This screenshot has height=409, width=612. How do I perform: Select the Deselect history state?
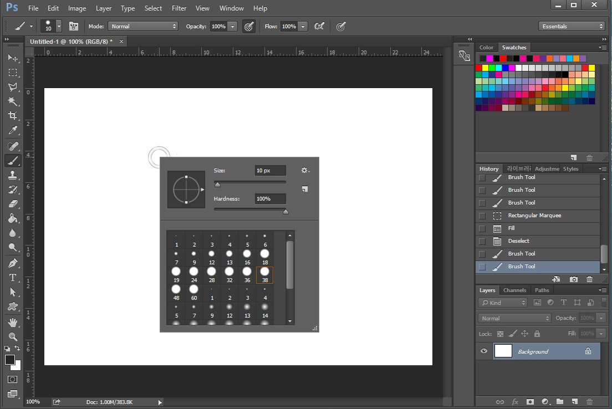538,241
